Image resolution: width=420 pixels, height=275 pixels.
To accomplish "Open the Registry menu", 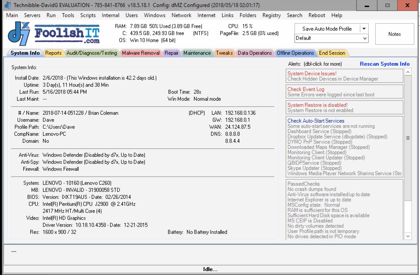I will (271, 15).
